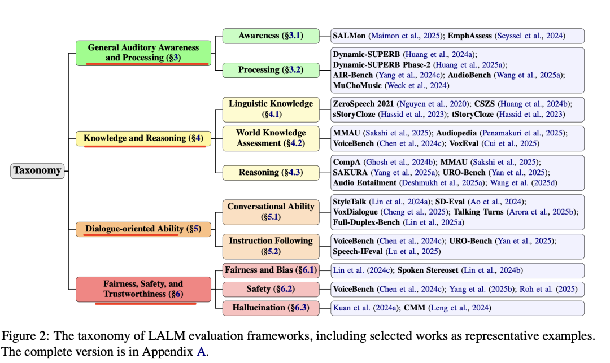Viewport: 610px width, 363px height.
Task: Click the Full-Duplex-Bench benchmark name
Action: click(x=367, y=222)
